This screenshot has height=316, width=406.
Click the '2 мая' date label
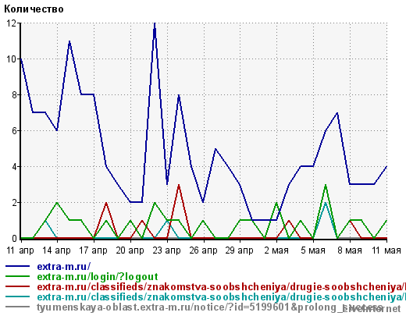coord(276,250)
